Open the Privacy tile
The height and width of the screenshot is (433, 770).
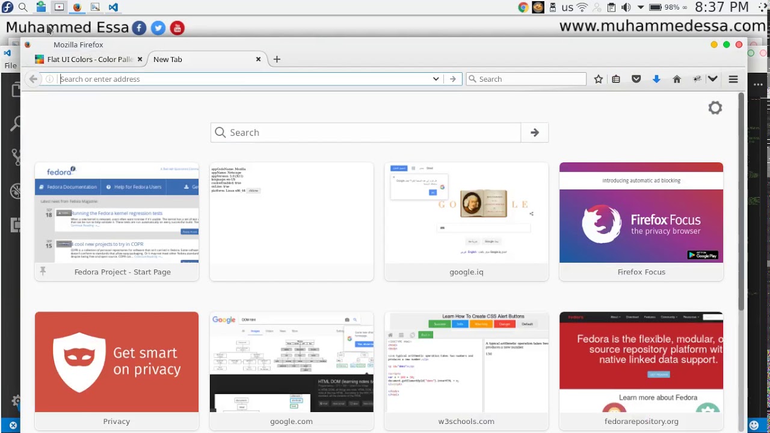click(117, 370)
